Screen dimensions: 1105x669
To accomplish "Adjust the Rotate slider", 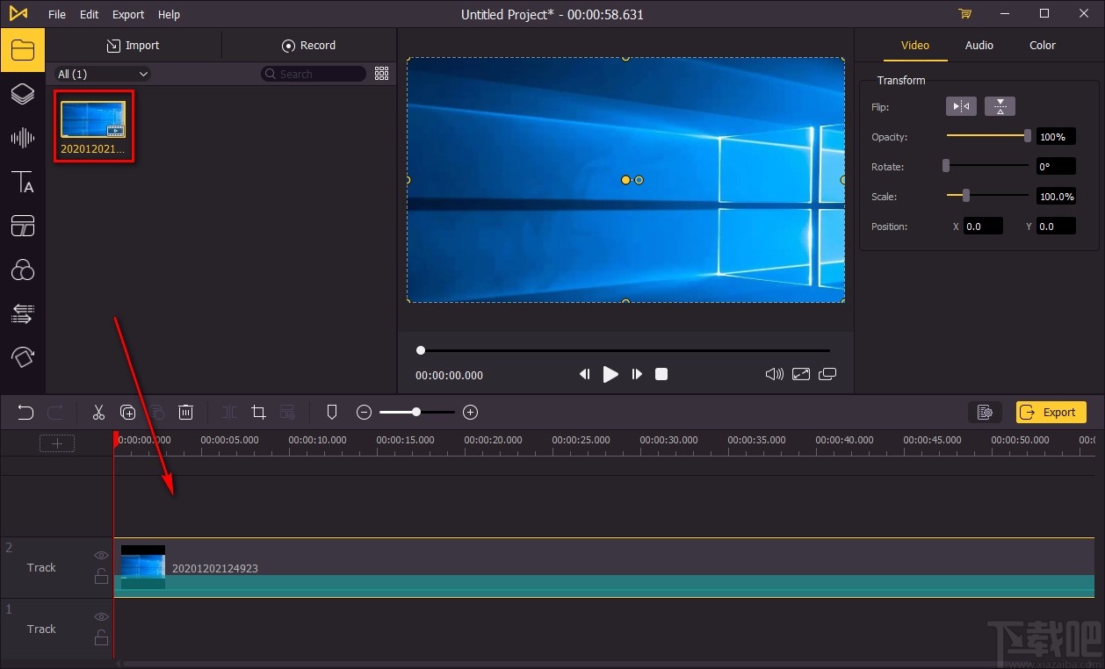I will [987, 166].
